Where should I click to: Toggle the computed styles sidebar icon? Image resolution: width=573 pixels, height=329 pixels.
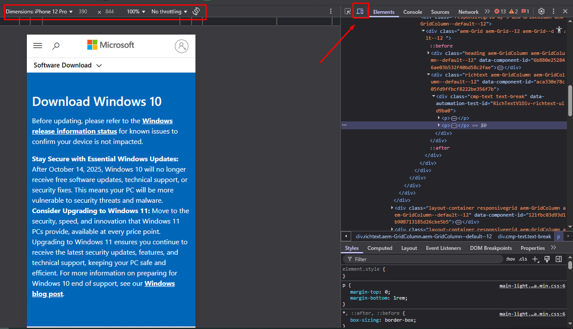pyautogui.click(x=559, y=259)
